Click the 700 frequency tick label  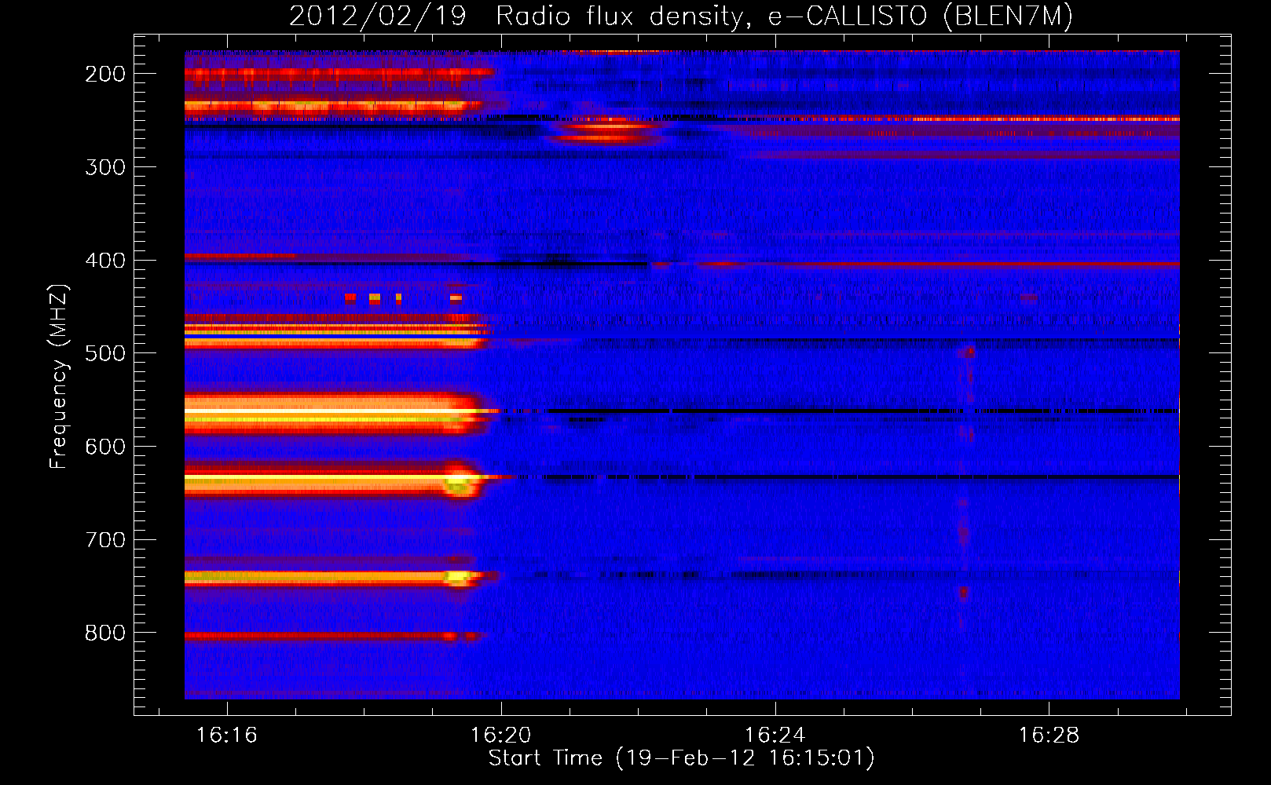pyautogui.click(x=105, y=540)
